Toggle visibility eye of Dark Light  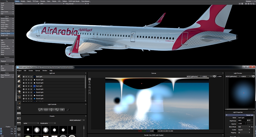pos(24,77)
